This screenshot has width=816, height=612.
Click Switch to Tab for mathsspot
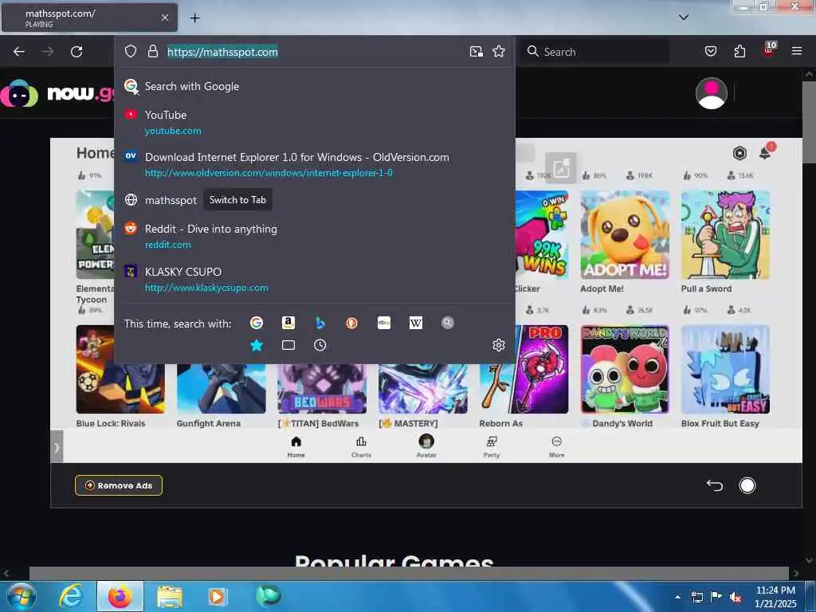tap(237, 200)
